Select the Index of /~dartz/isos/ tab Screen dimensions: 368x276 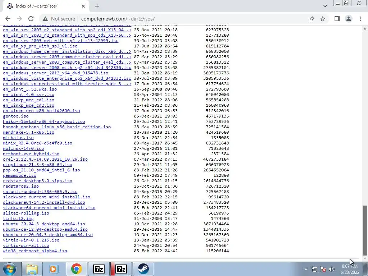tap(46, 6)
